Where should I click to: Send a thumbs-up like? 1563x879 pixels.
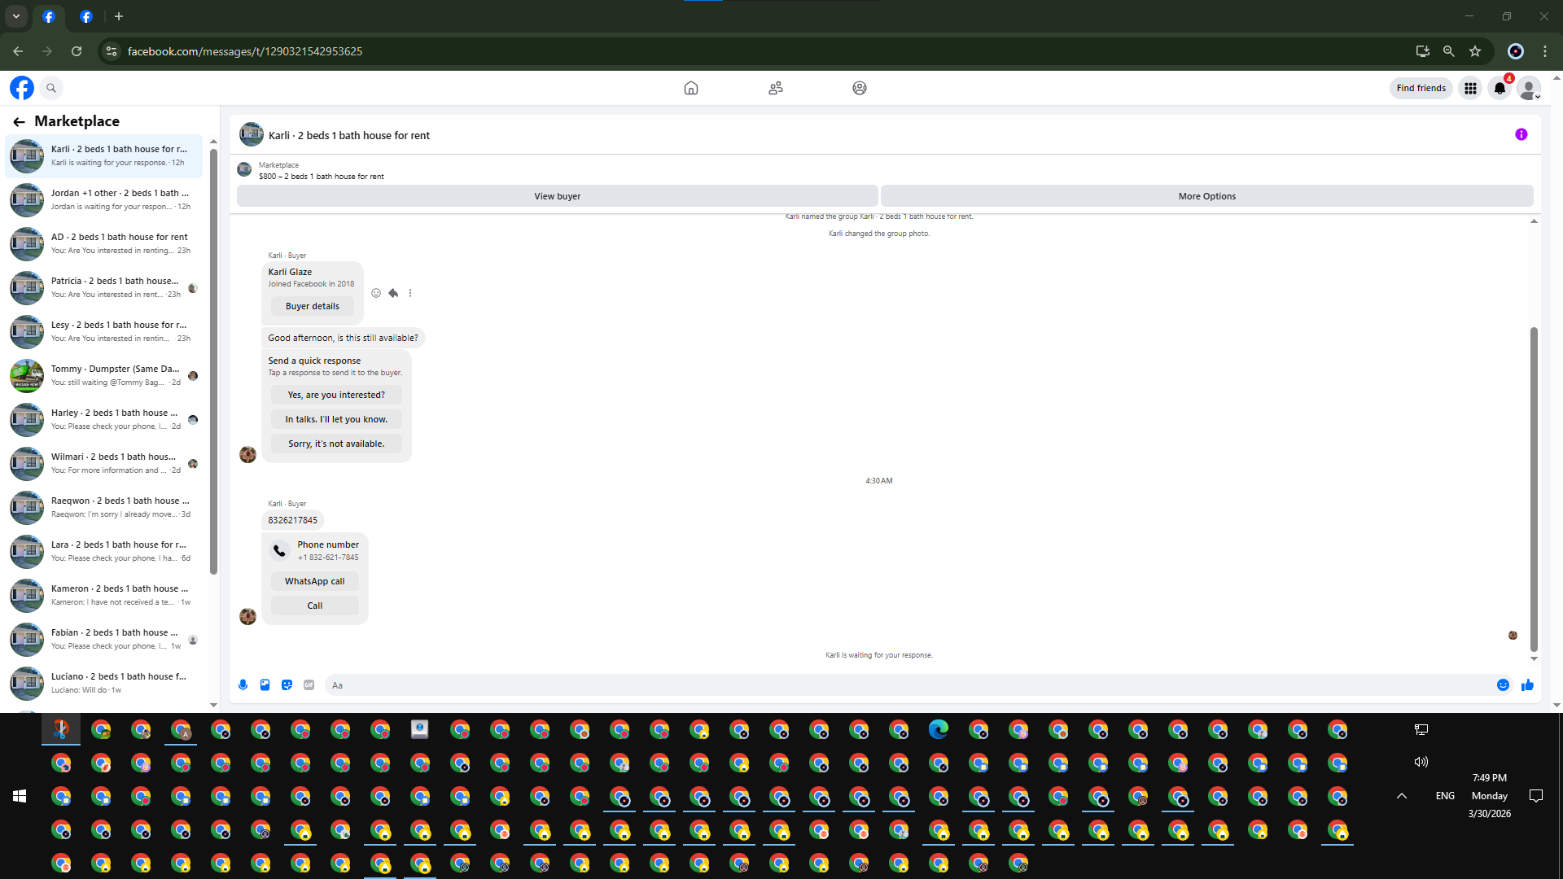tap(1527, 685)
